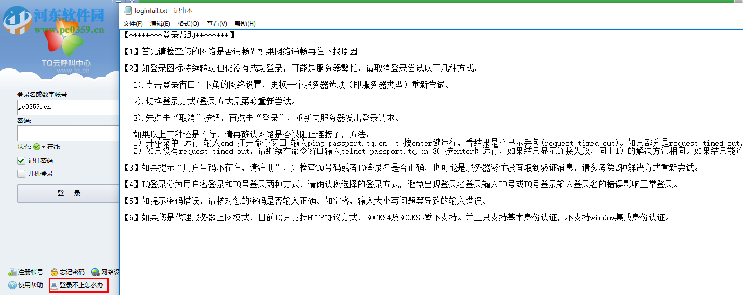Click the Notepad file icon in title bar
The height and width of the screenshot is (295, 743).
(x=128, y=11)
